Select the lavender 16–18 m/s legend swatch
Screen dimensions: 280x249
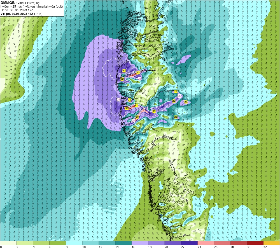click(x=140, y=243)
